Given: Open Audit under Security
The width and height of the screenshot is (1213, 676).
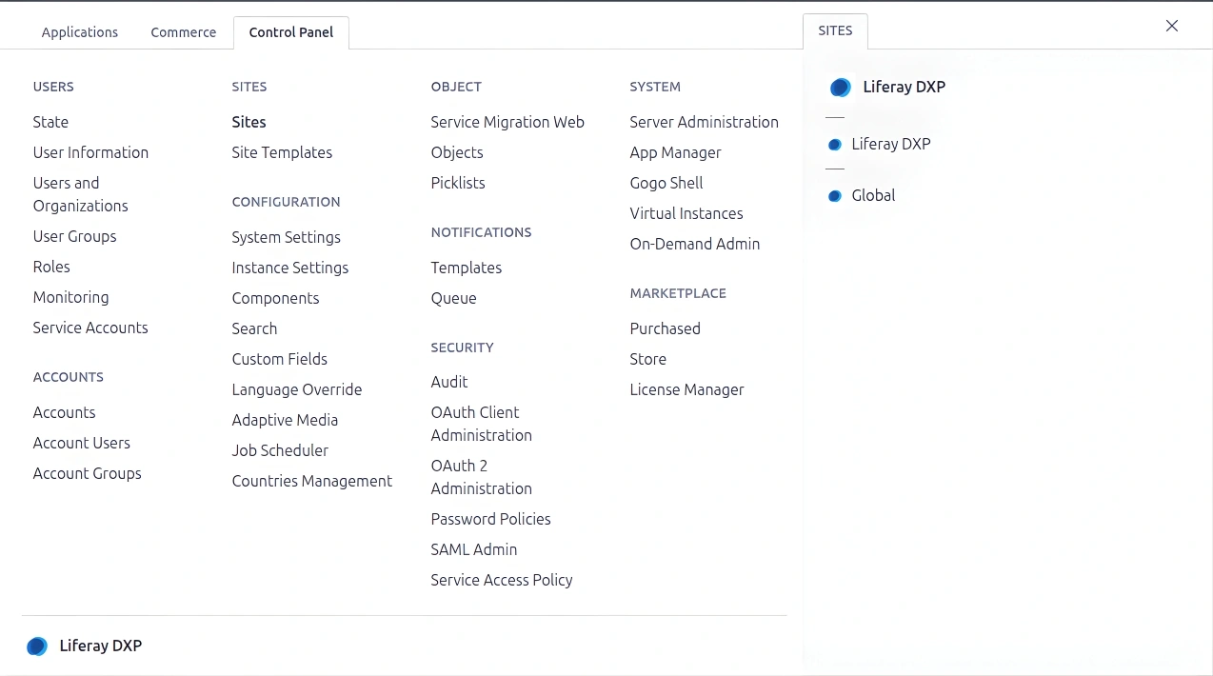Looking at the screenshot, I should tap(449, 382).
